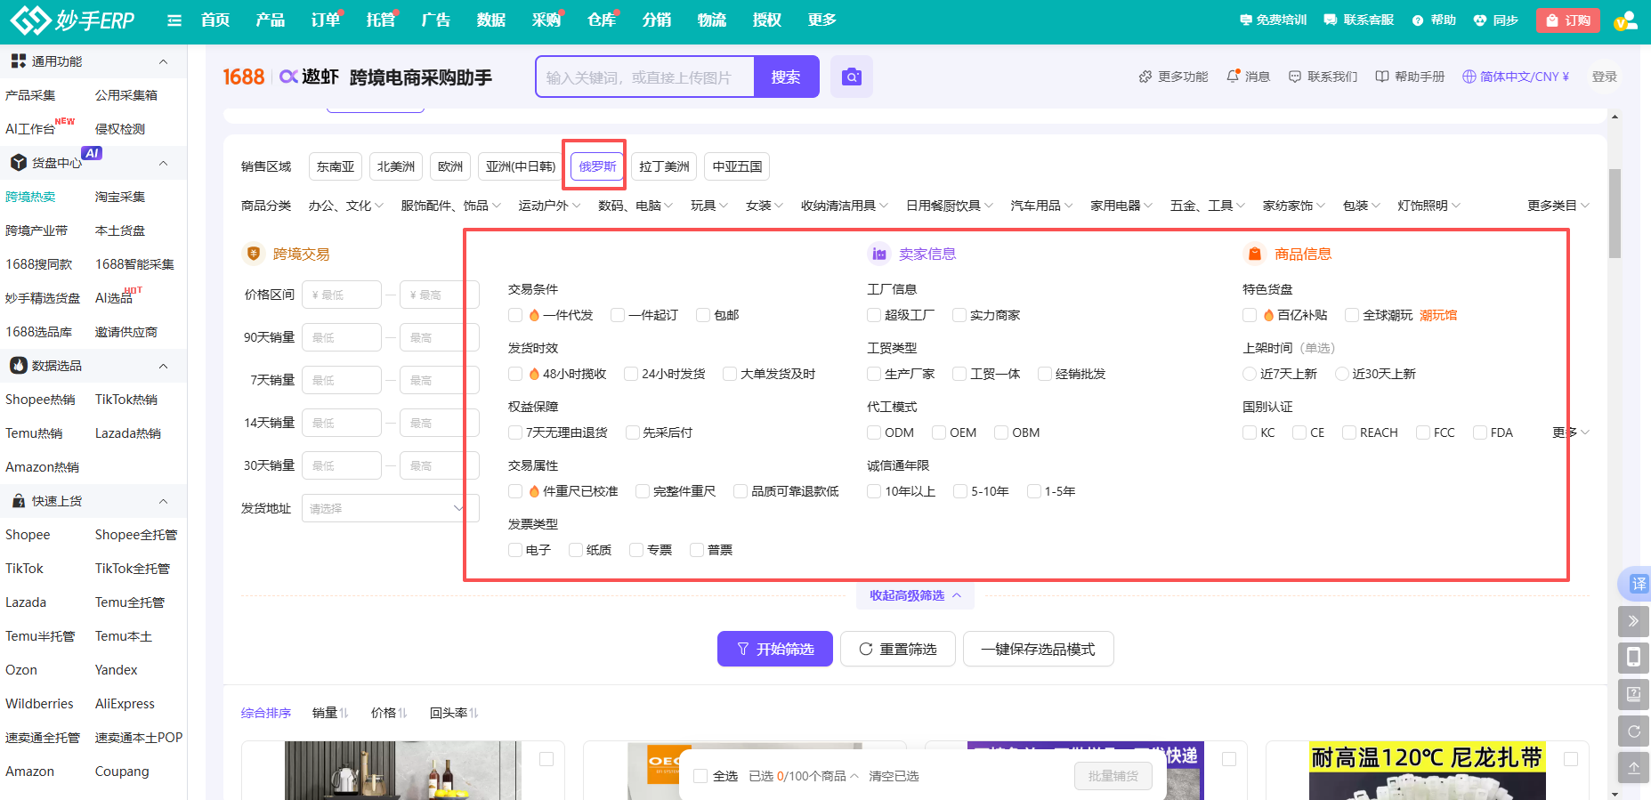The height and width of the screenshot is (800, 1651).
Task: Enable 48小时揽收 option
Action: pos(515,374)
